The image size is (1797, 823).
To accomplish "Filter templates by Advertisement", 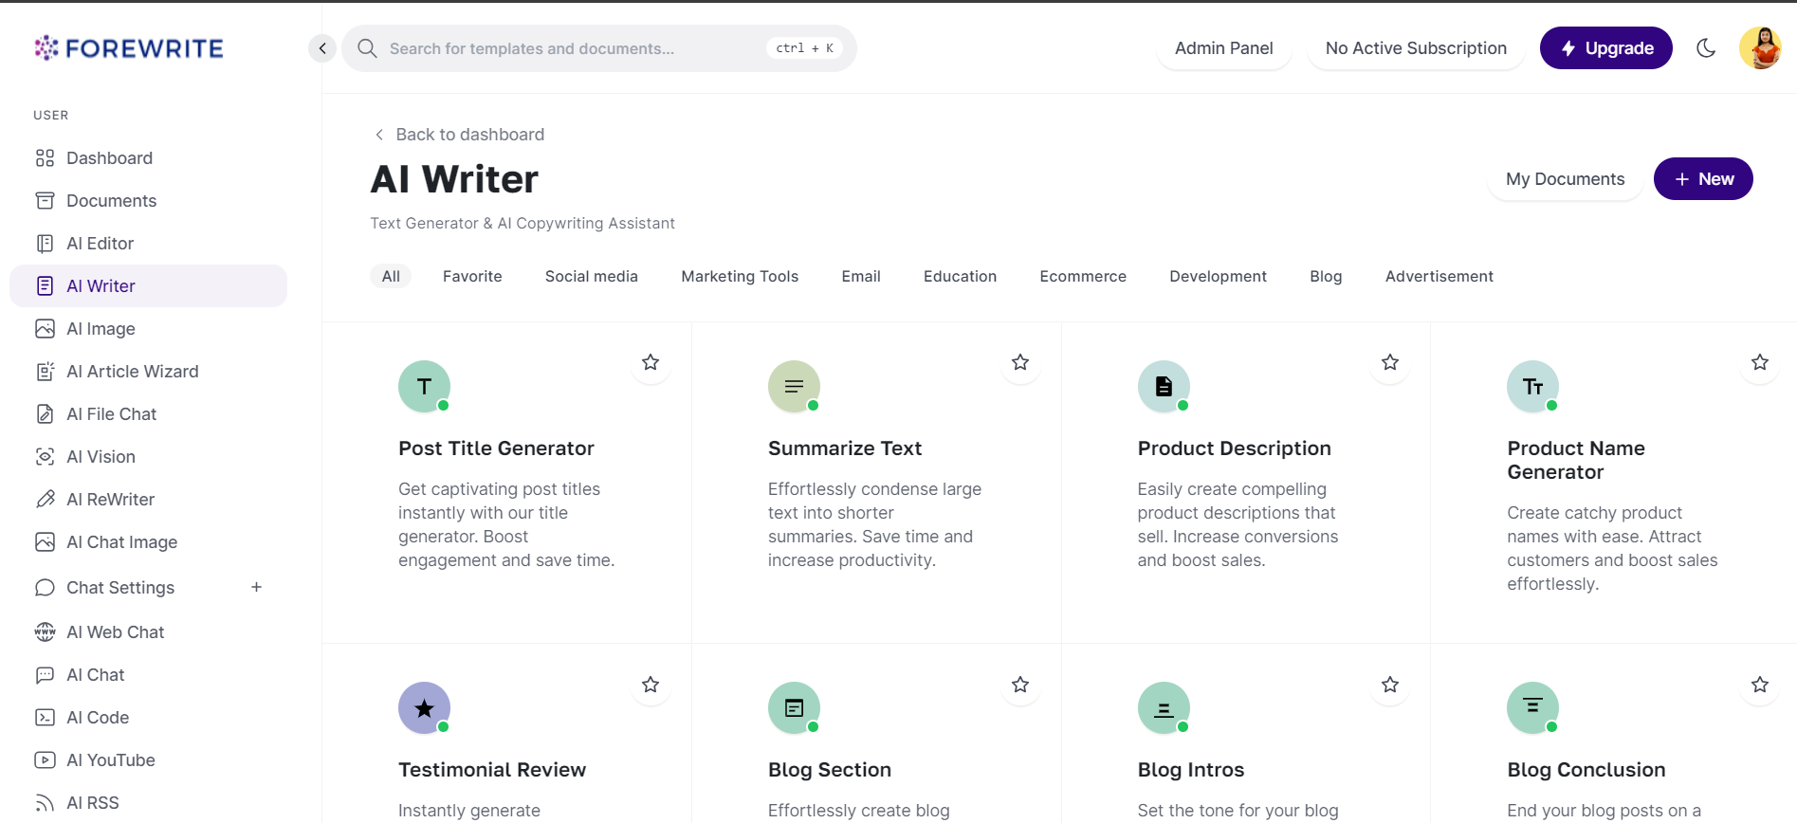I will 1439,276.
